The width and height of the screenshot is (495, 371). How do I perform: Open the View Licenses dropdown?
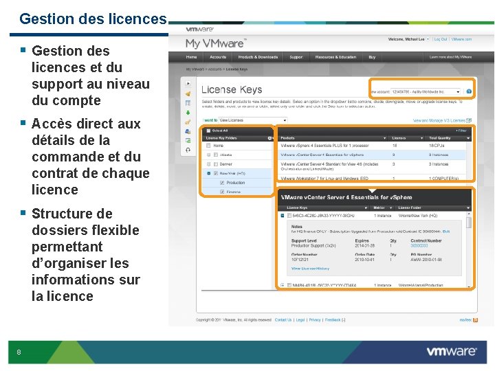tap(253, 120)
